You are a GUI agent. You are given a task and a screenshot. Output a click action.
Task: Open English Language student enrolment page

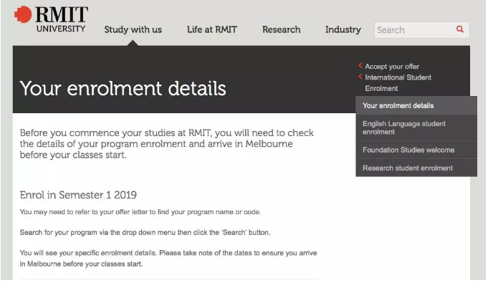tap(403, 128)
